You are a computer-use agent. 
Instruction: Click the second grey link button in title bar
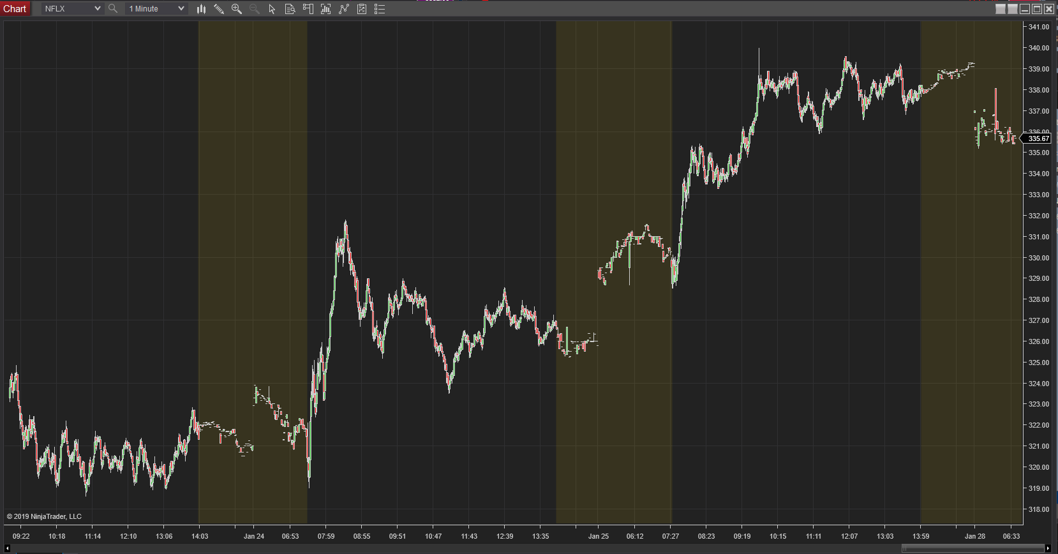1013,9
